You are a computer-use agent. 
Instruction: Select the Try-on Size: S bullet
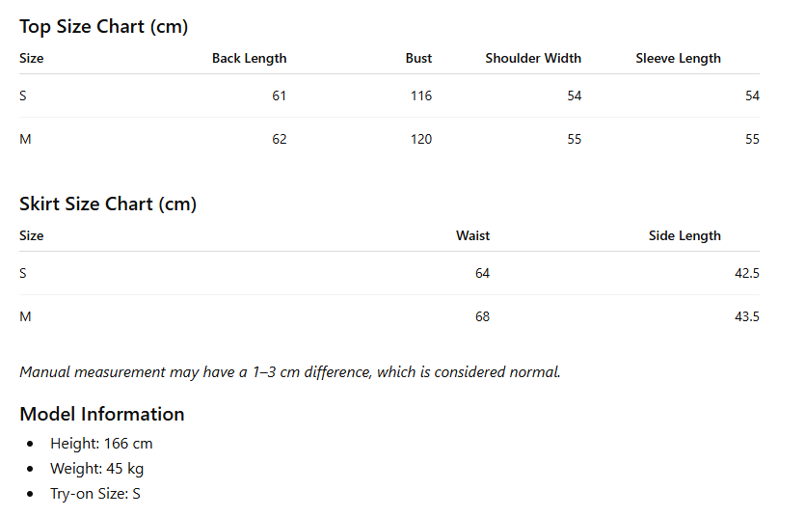click(x=95, y=494)
